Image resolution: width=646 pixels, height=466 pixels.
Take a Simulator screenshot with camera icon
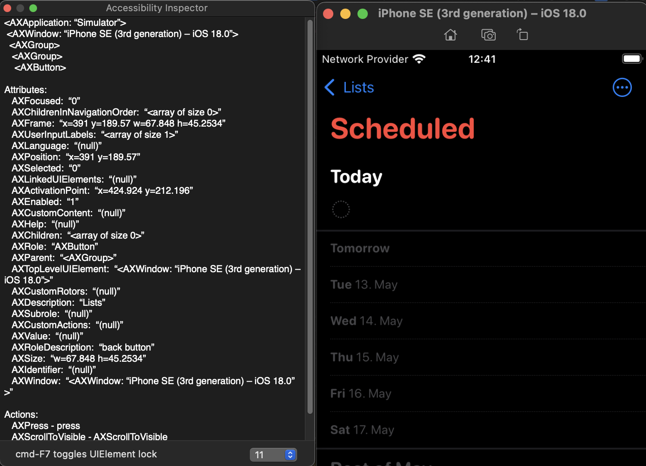tap(488, 35)
